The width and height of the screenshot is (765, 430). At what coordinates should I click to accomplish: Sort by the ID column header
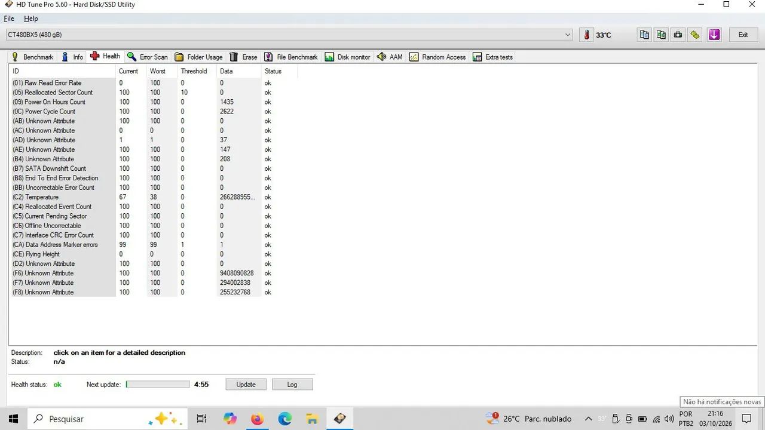pos(62,71)
